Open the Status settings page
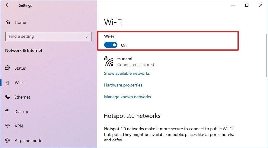268x148 pixels. tap(20, 68)
